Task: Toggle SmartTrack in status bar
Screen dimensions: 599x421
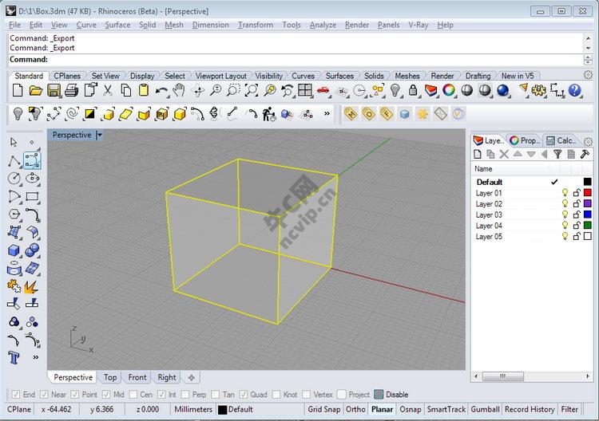Action: [x=446, y=410]
